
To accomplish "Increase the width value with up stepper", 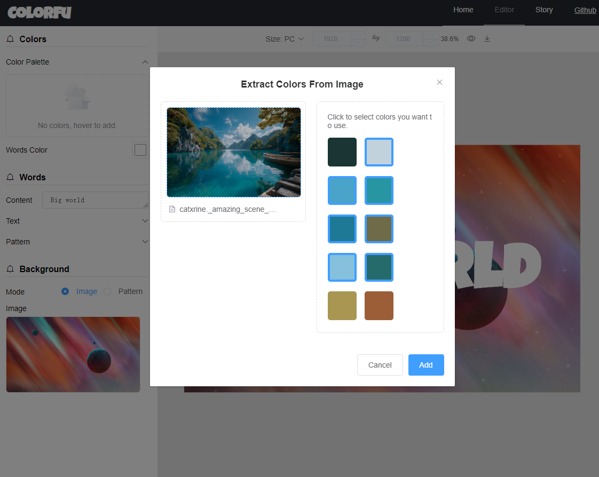I will tap(358, 36).
